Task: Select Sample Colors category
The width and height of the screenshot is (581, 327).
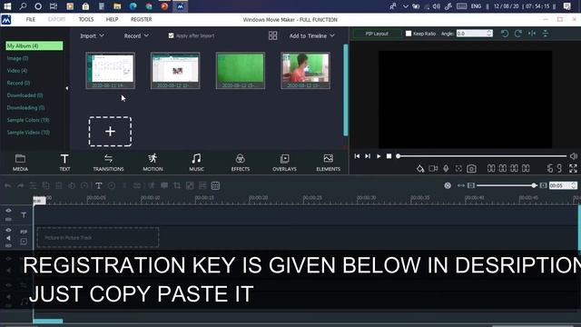Action: [28, 120]
